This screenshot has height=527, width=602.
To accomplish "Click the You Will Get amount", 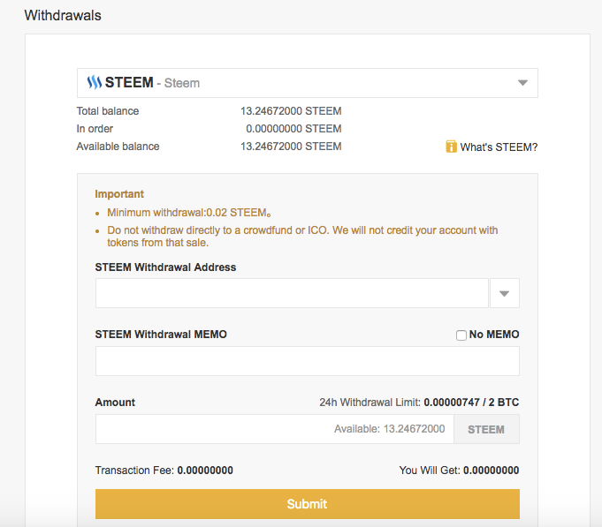I will [x=491, y=471].
